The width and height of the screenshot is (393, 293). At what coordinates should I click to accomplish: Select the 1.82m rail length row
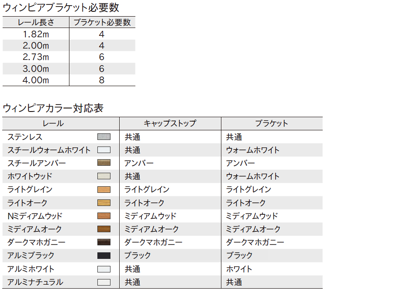36,34
